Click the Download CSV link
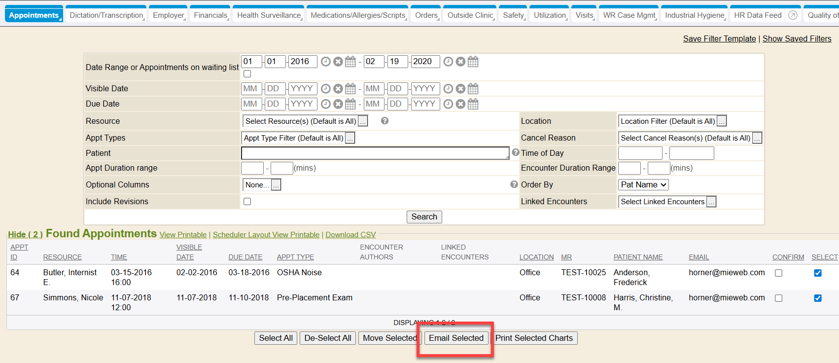This screenshot has width=839, height=363. pyautogui.click(x=350, y=235)
